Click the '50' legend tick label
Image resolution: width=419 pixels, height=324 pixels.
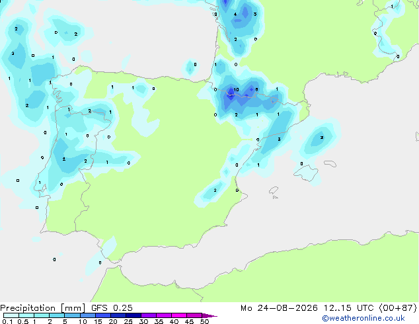point(204,321)
